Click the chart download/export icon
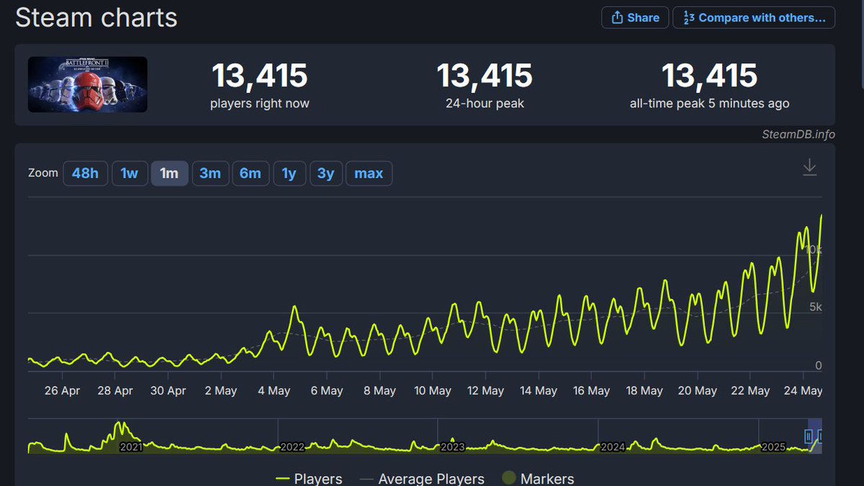 coord(809,166)
